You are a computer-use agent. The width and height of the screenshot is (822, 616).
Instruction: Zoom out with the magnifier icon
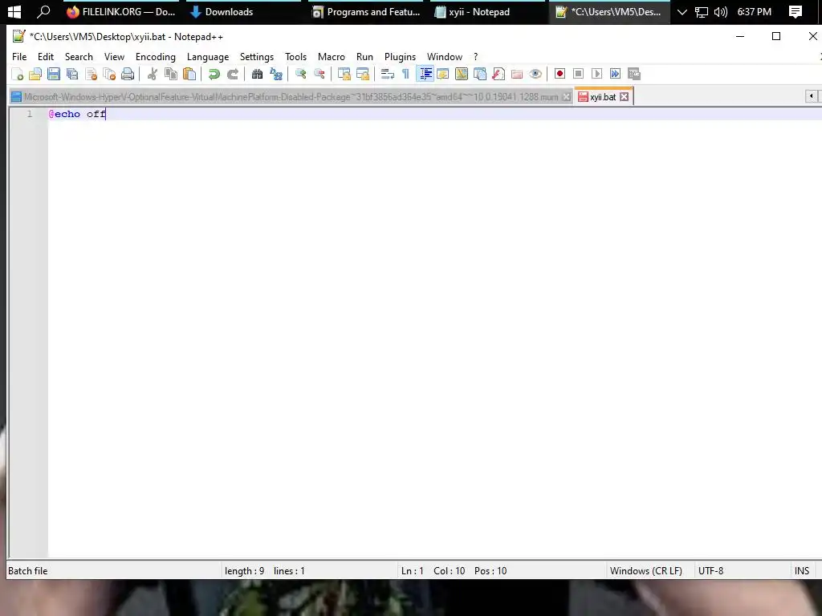click(x=319, y=74)
